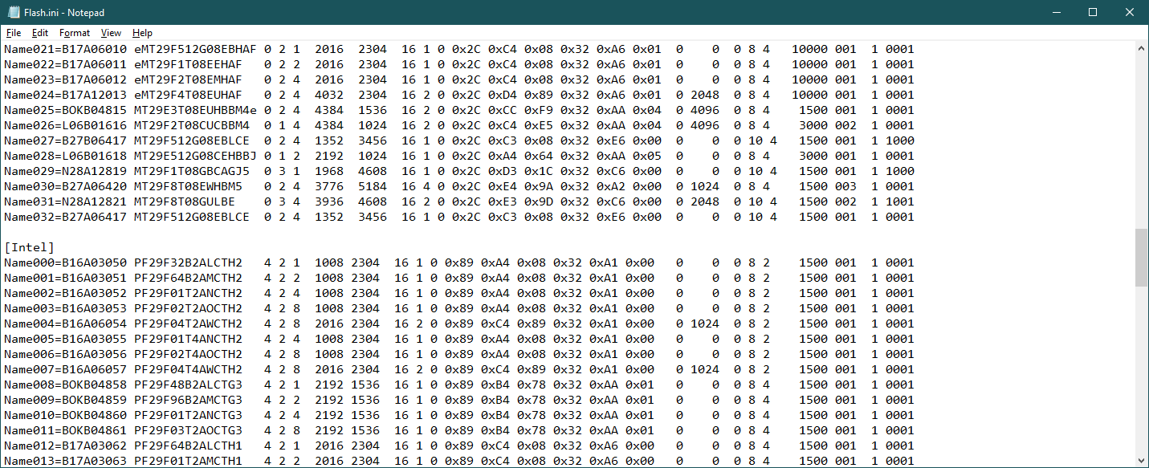
Task: Click part name eMT29F2T08EMHAF
Action: (x=188, y=79)
